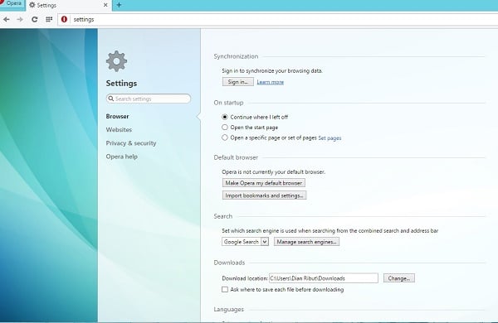Select Browser in the sidebar
This screenshot has width=498, height=323.
[117, 116]
